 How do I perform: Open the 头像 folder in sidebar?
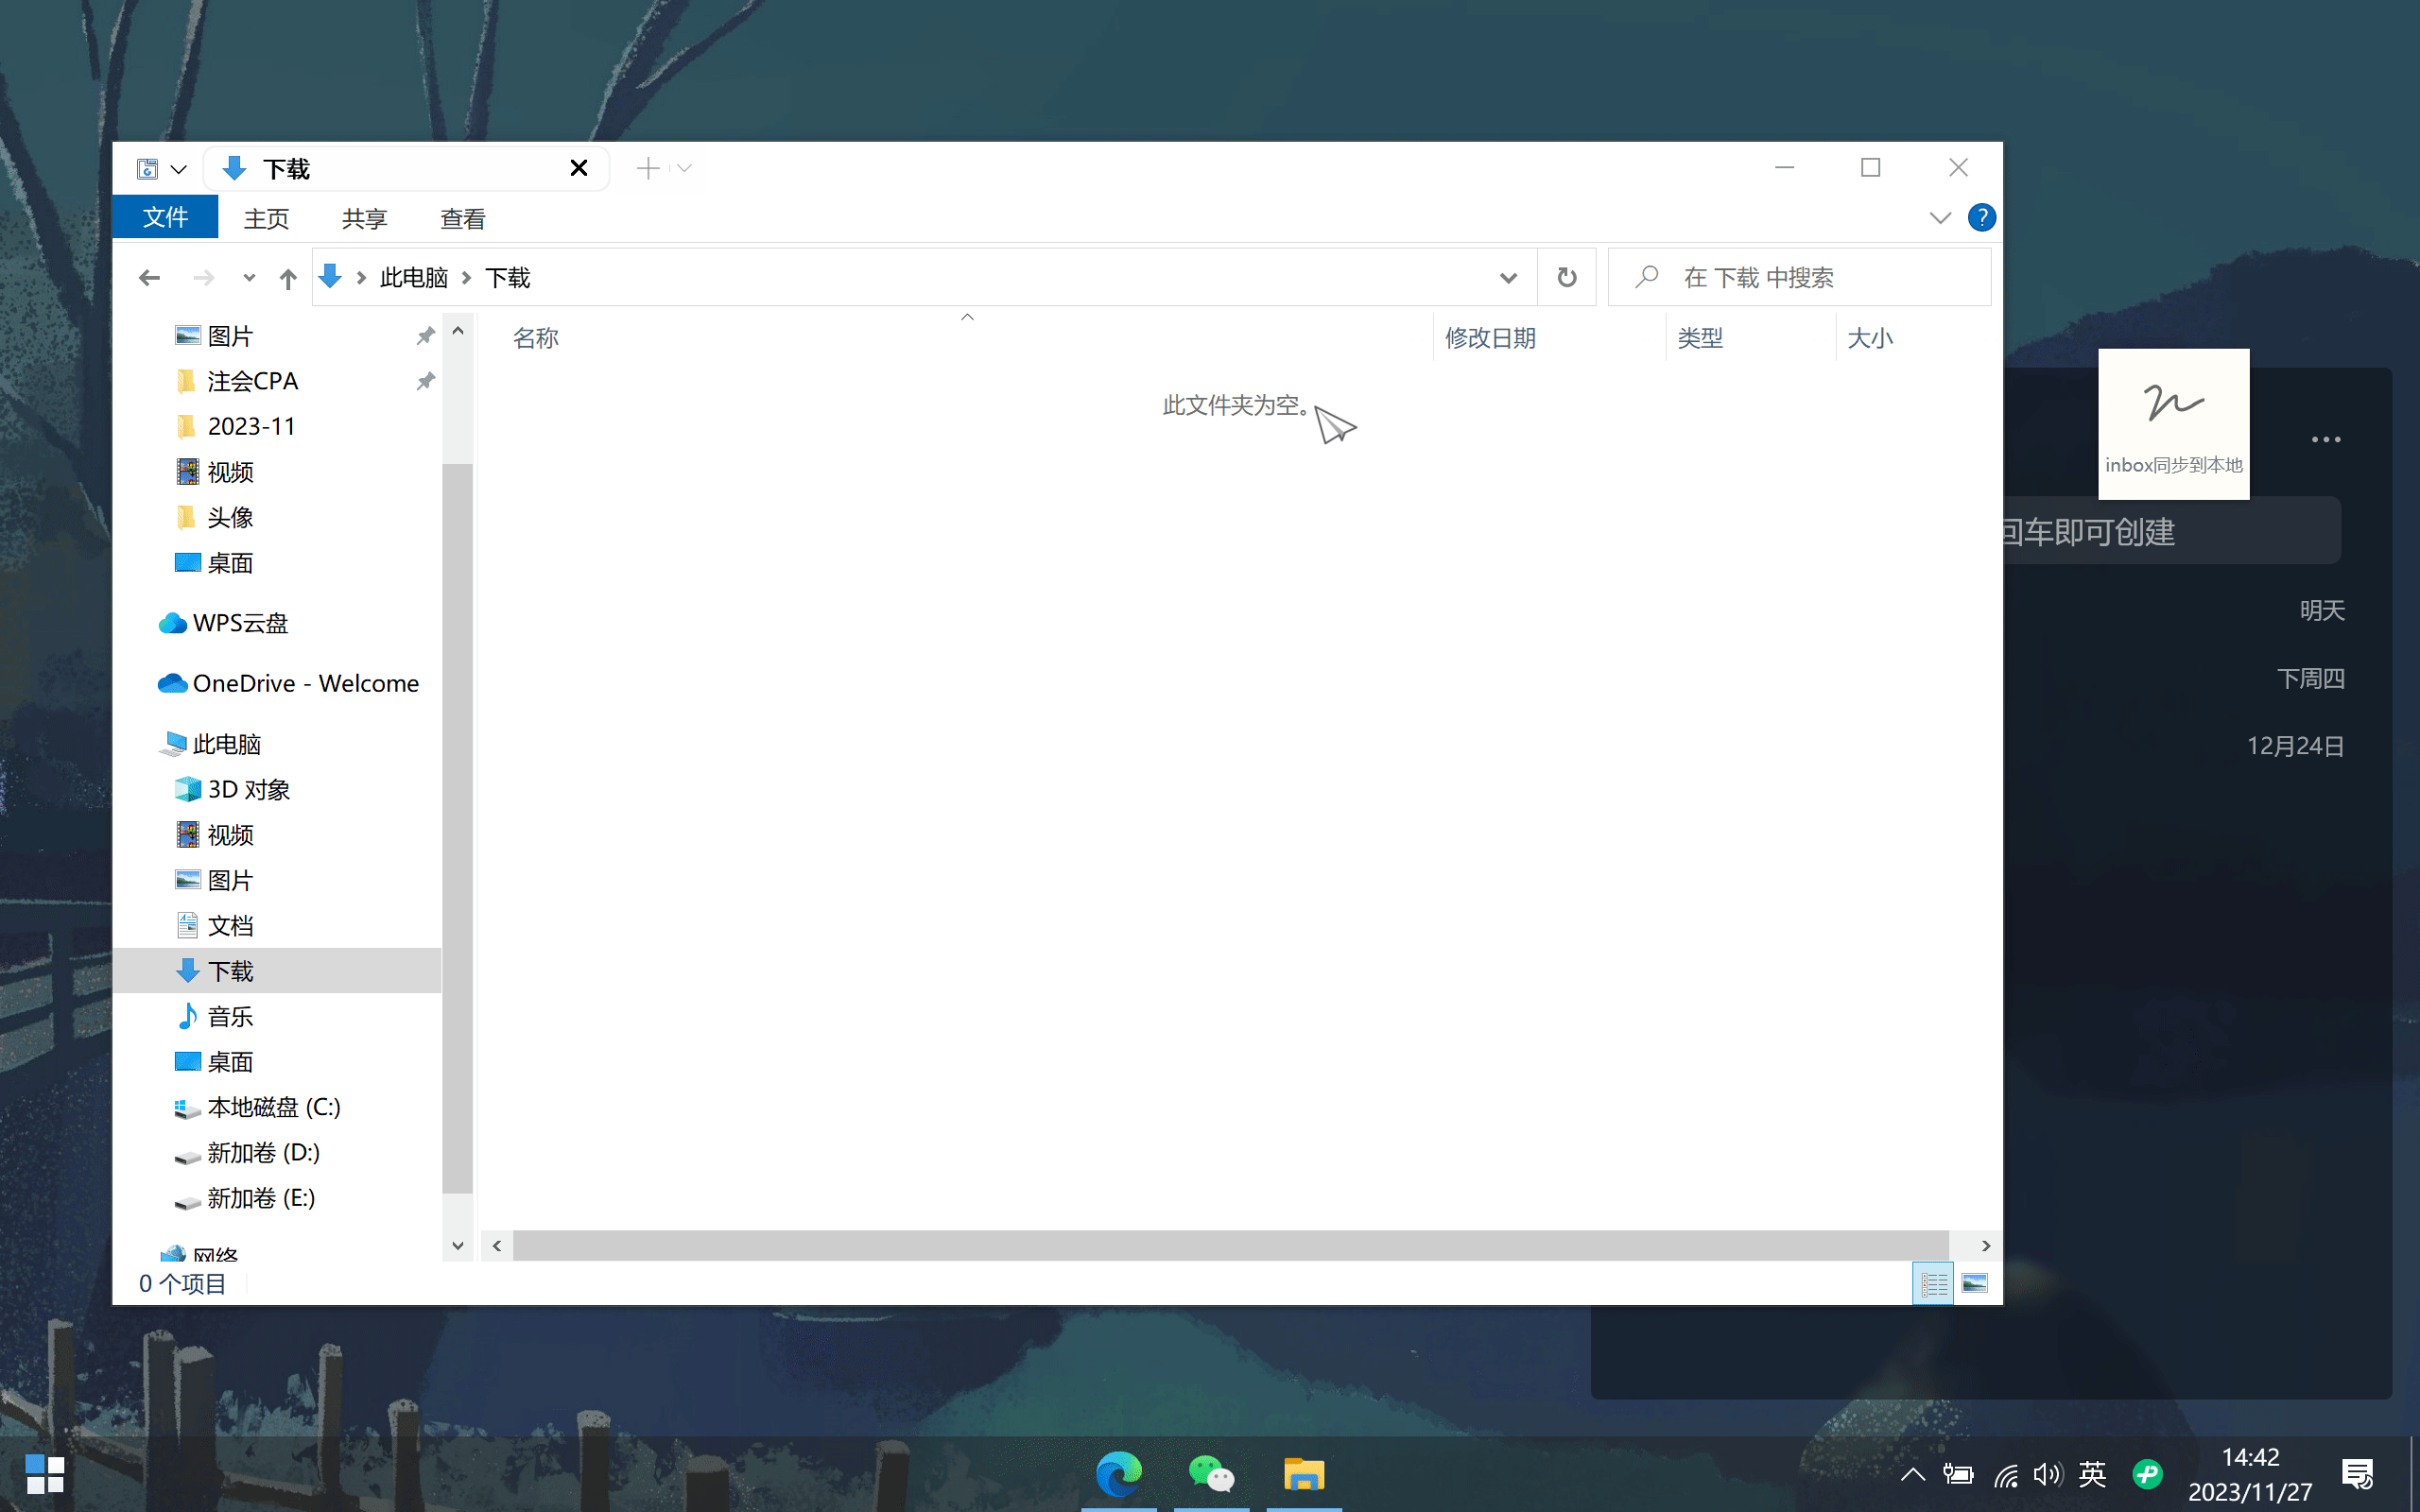click(x=230, y=517)
